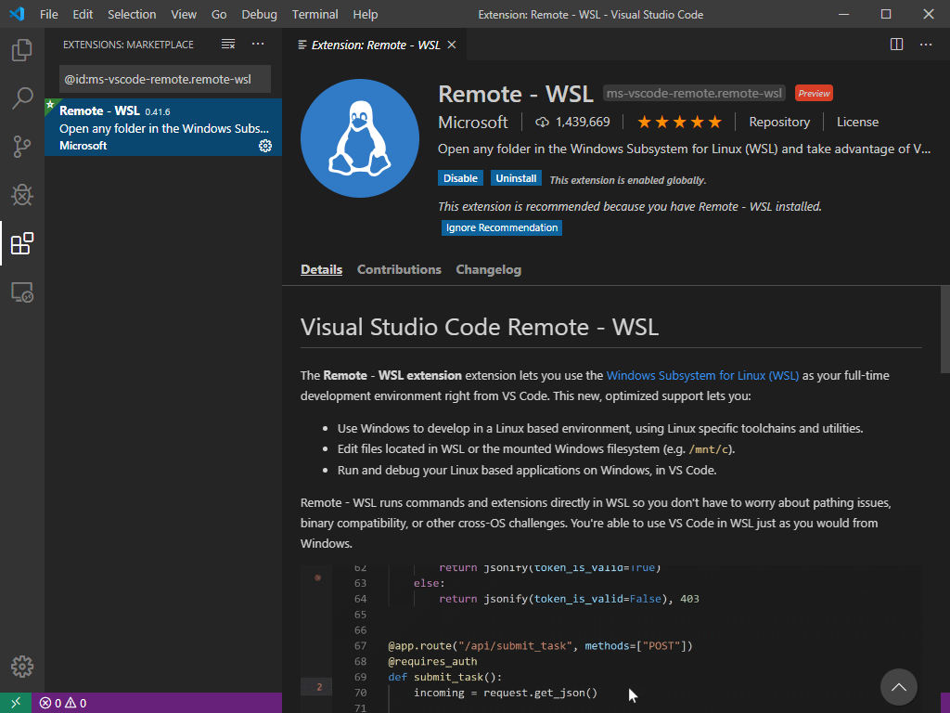The height and width of the screenshot is (713, 950).
Task: Select the Extensions view icon
Action: point(22,243)
